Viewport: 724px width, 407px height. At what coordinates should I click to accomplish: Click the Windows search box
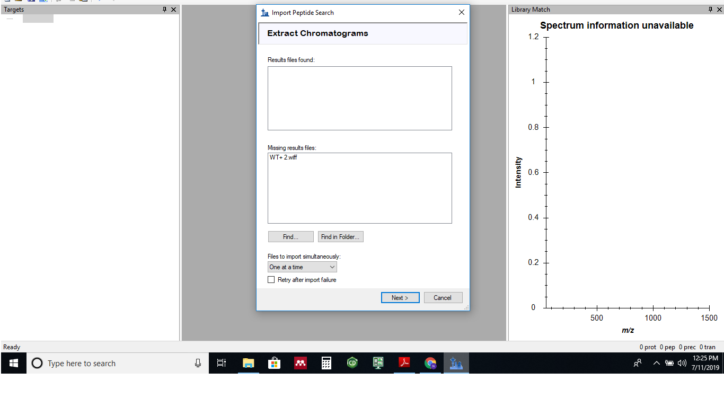pos(117,363)
